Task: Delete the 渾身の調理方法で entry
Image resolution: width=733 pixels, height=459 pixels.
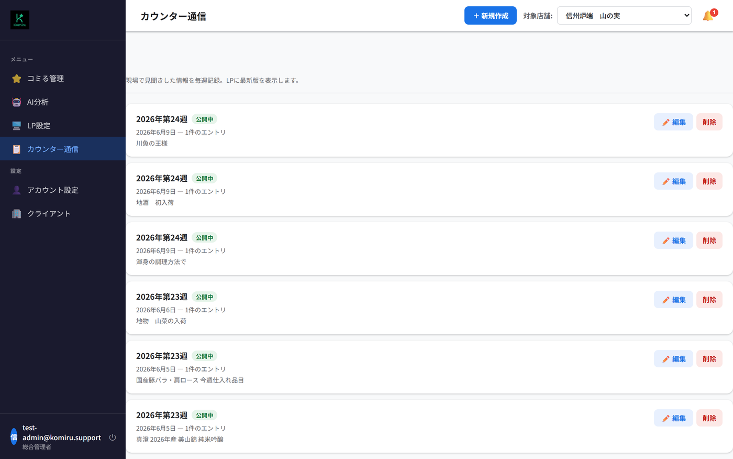Action: 709,241
